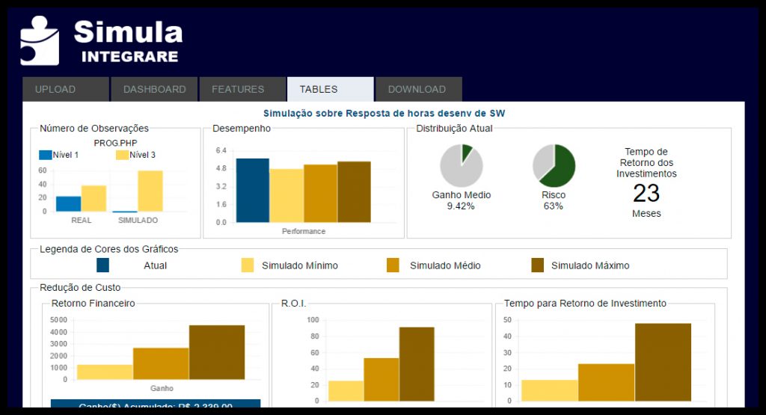
Task: Click the 'Ganho' axis label
Action: [x=162, y=388]
